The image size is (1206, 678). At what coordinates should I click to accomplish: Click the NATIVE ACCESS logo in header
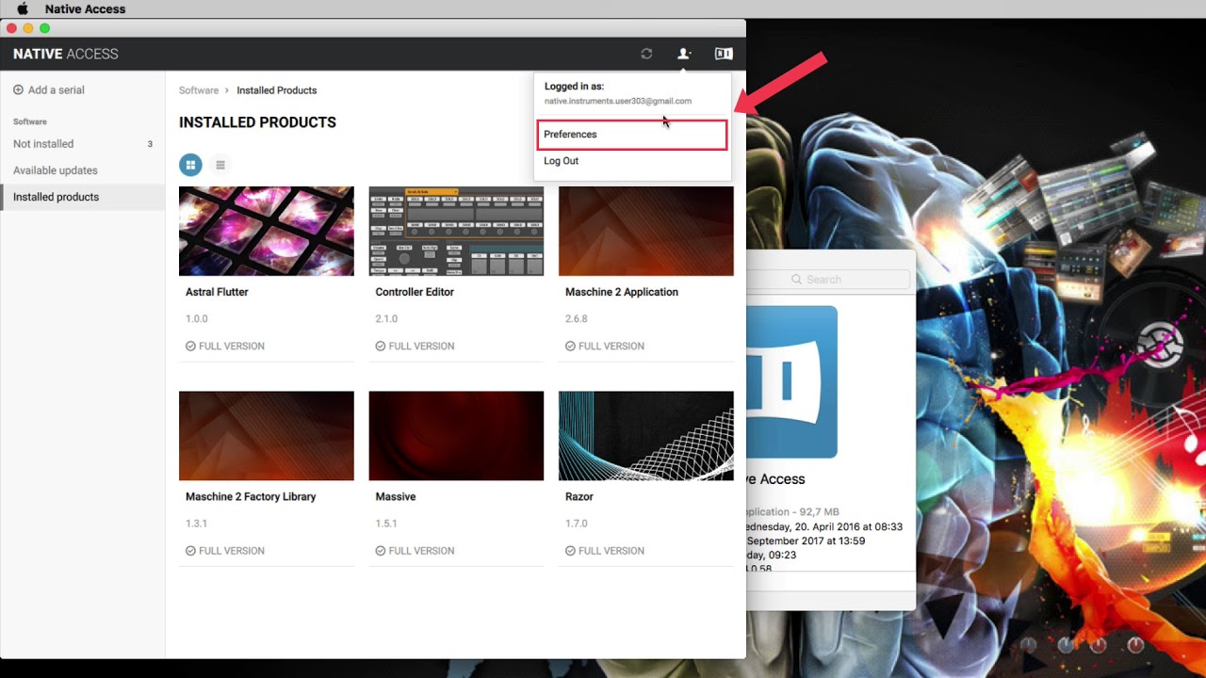tap(66, 54)
